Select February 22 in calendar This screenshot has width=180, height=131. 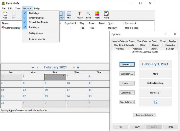coord(33,97)
